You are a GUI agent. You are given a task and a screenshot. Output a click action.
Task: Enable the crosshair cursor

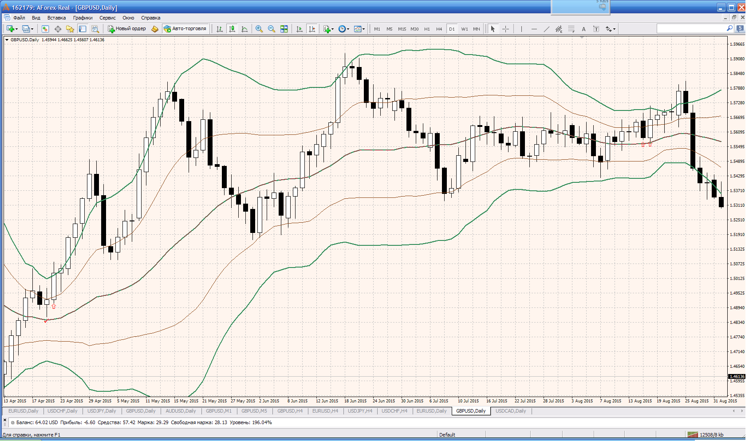click(505, 29)
